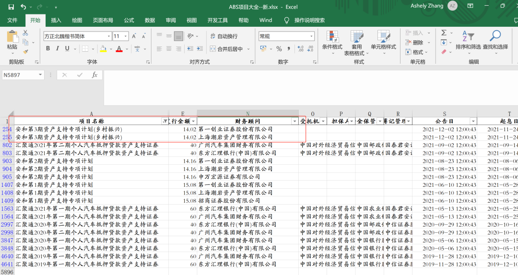This screenshot has width=518, height=275.
Task: Toggle Underline formatting
Action: 67,48
